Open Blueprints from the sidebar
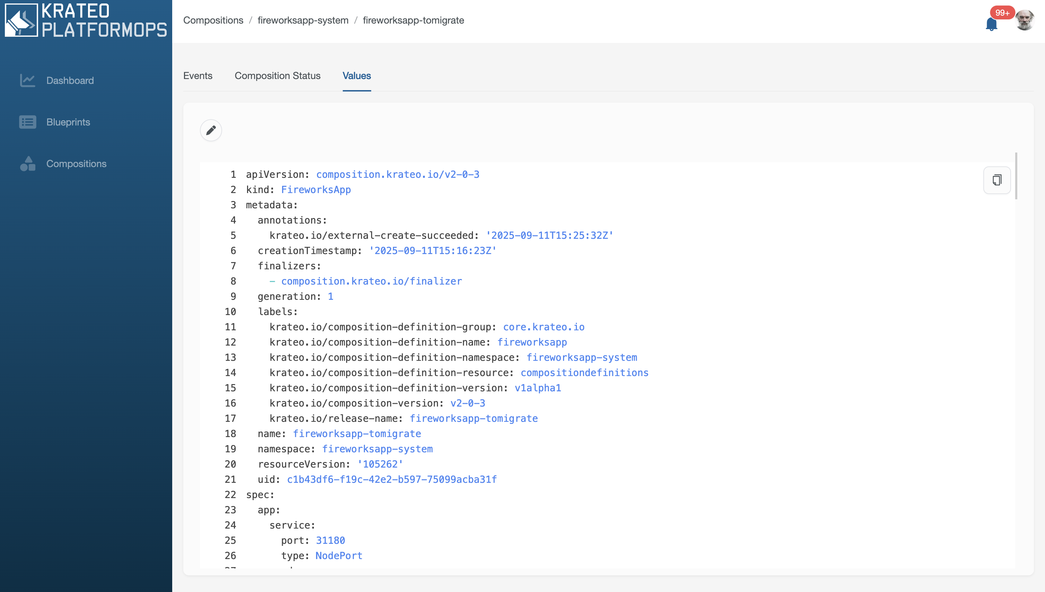 click(x=68, y=122)
